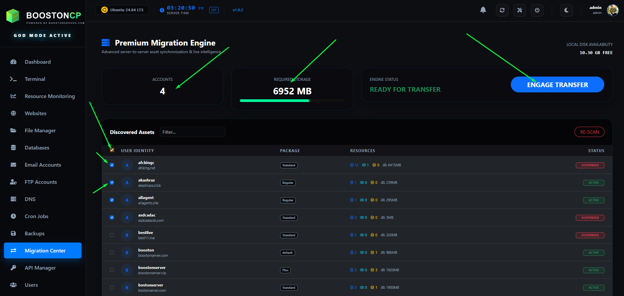The height and width of the screenshot is (296, 624).
Task: Open the admin profile avatar
Action: click(612, 10)
